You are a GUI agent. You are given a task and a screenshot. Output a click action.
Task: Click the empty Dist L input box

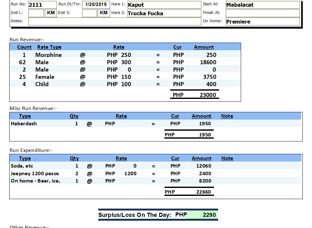tap(36, 13)
